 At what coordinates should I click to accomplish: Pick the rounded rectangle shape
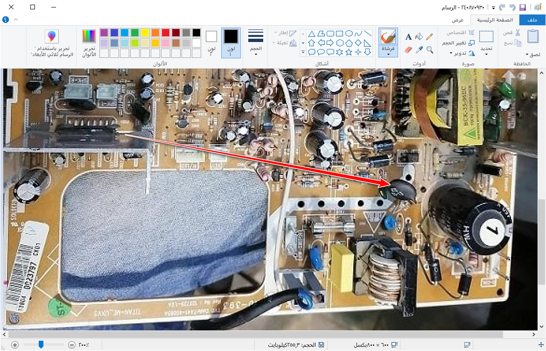(x=330, y=34)
